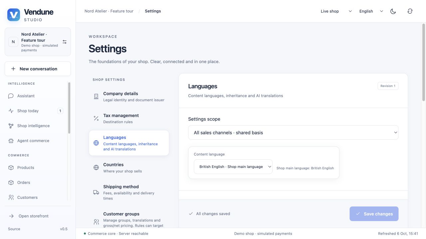Click the Revision 1 badge
The image size is (426, 239).
pyautogui.click(x=388, y=86)
